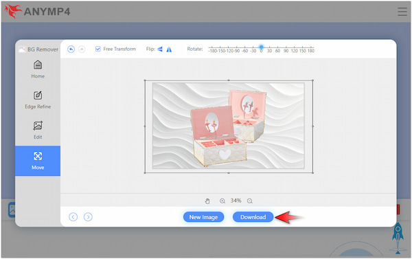This screenshot has width=412, height=259.
Task: Open the Home tab in sidebar
Action: tap(38, 69)
